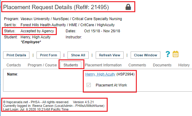Switch to Placement Information tab
This screenshot has width=192, height=116.
click(x=103, y=65)
